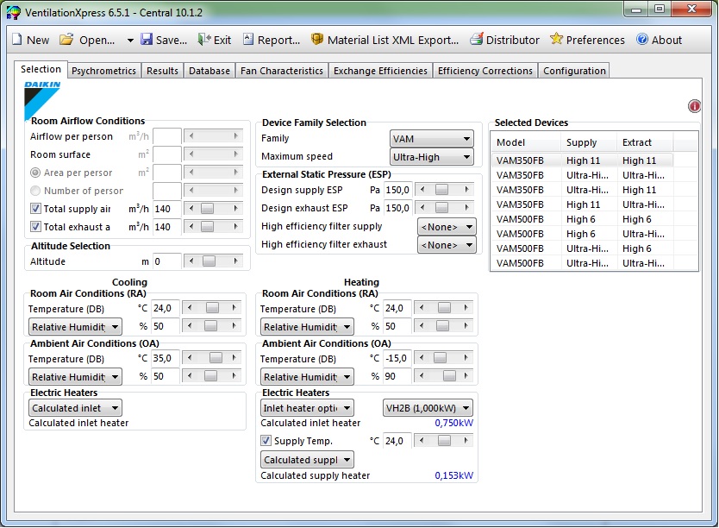Viewport: 719px width, 528px height.
Task: Open the Family dropdown showing VAM
Action: 432,139
